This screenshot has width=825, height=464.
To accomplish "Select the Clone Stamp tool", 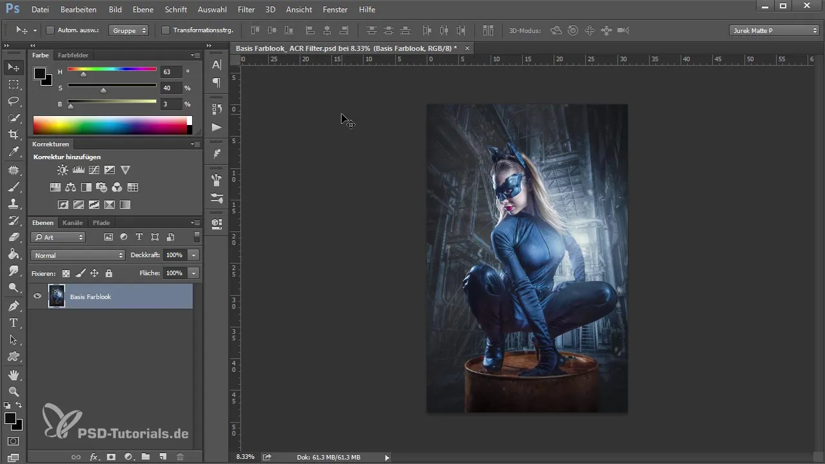I will coord(14,204).
